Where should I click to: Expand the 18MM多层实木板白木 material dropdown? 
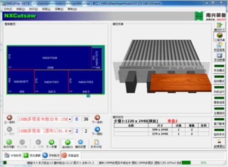click(x=70, y=119)
